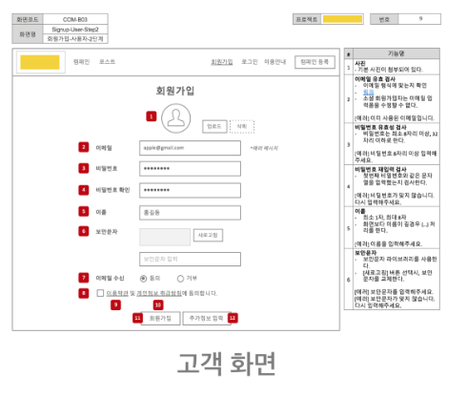
Task: Open the 캠페인 navigation item
Action: tap(81, 62)
